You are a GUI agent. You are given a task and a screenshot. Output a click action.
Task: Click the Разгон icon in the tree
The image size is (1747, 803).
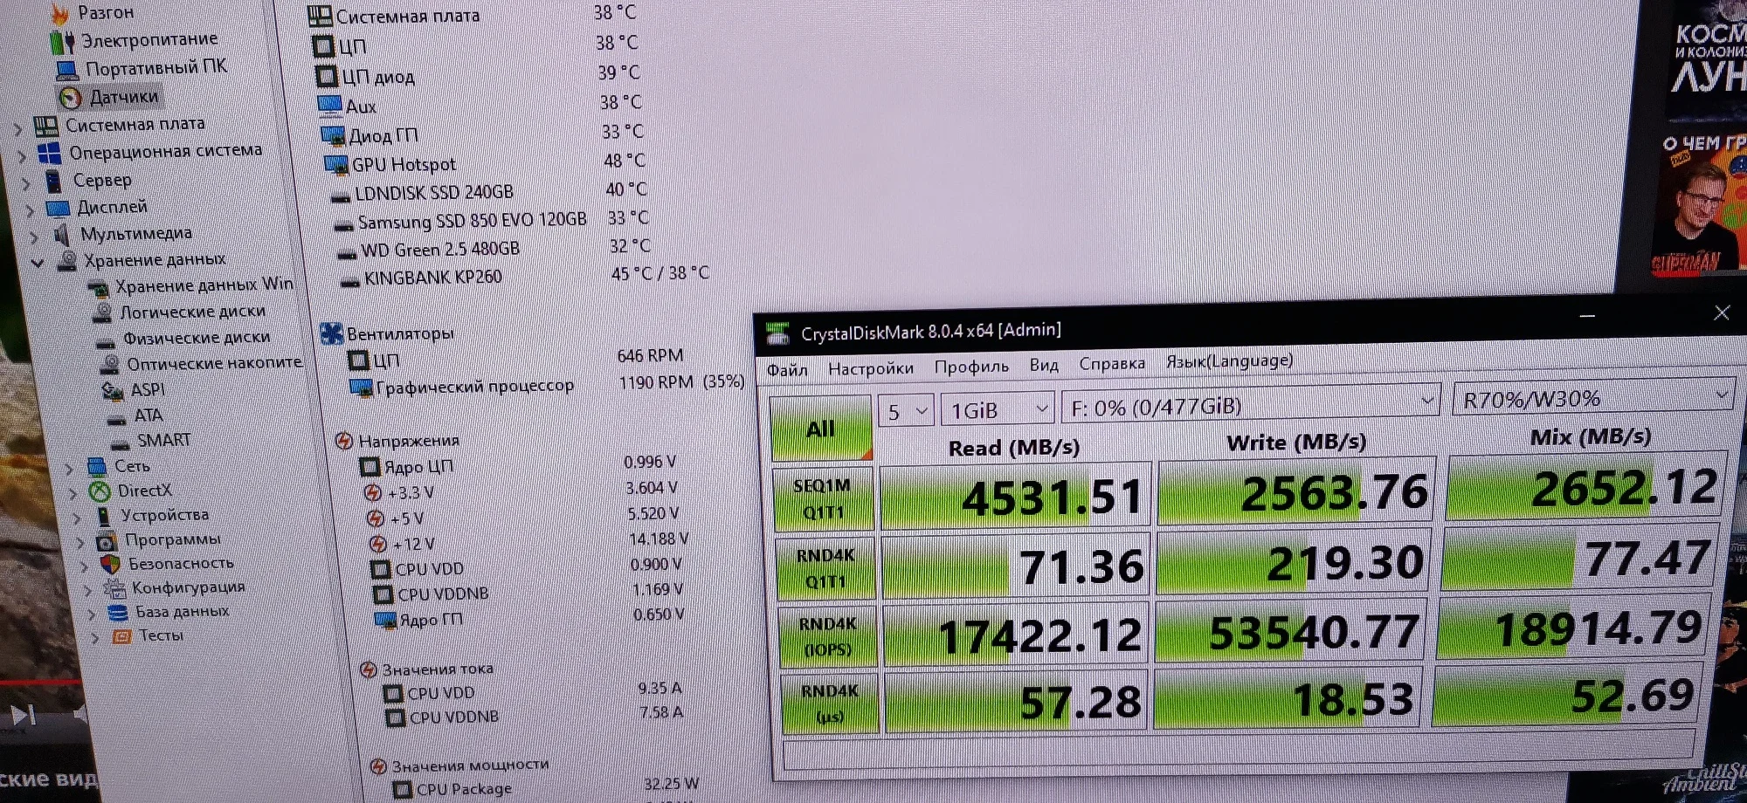coord(60,14)
